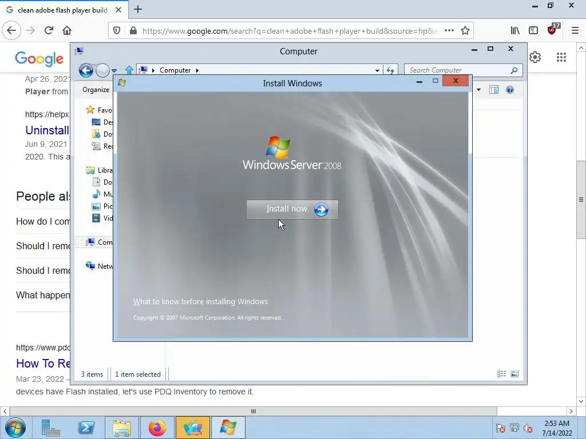Toggle the Firefox sidebar icon
This screenshot has width=586, height=439.
pos(533,31)
